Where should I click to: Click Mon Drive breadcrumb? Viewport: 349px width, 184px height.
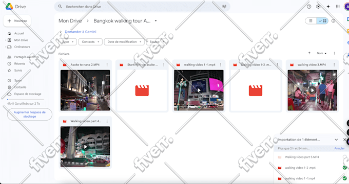click(70, 21)
